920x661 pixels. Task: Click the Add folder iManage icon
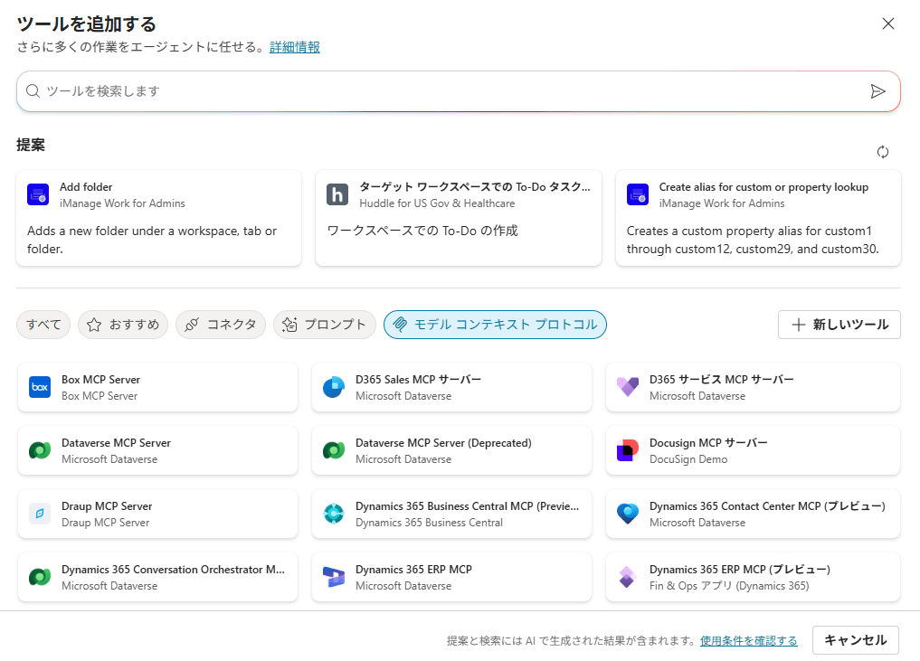coord(38,194)
